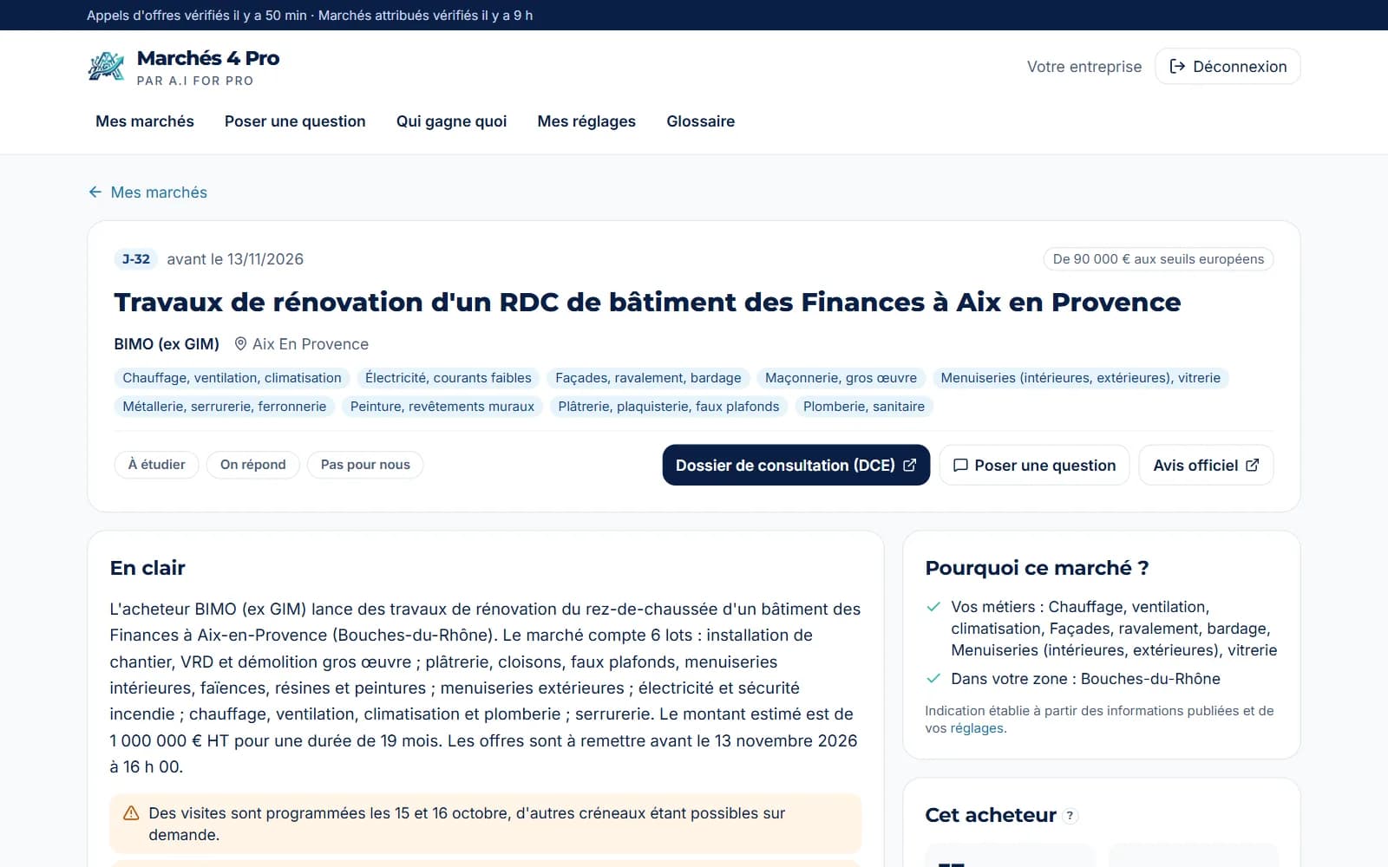This screenshot has width=1388, height=867.
Task: Click the location pin icon by Aix En Provence
Action: click(241, 344)
